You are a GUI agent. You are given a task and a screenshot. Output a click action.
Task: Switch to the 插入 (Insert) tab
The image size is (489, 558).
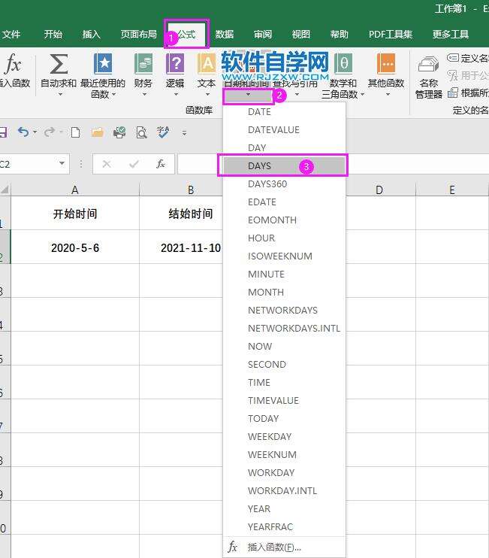point(92,34)
